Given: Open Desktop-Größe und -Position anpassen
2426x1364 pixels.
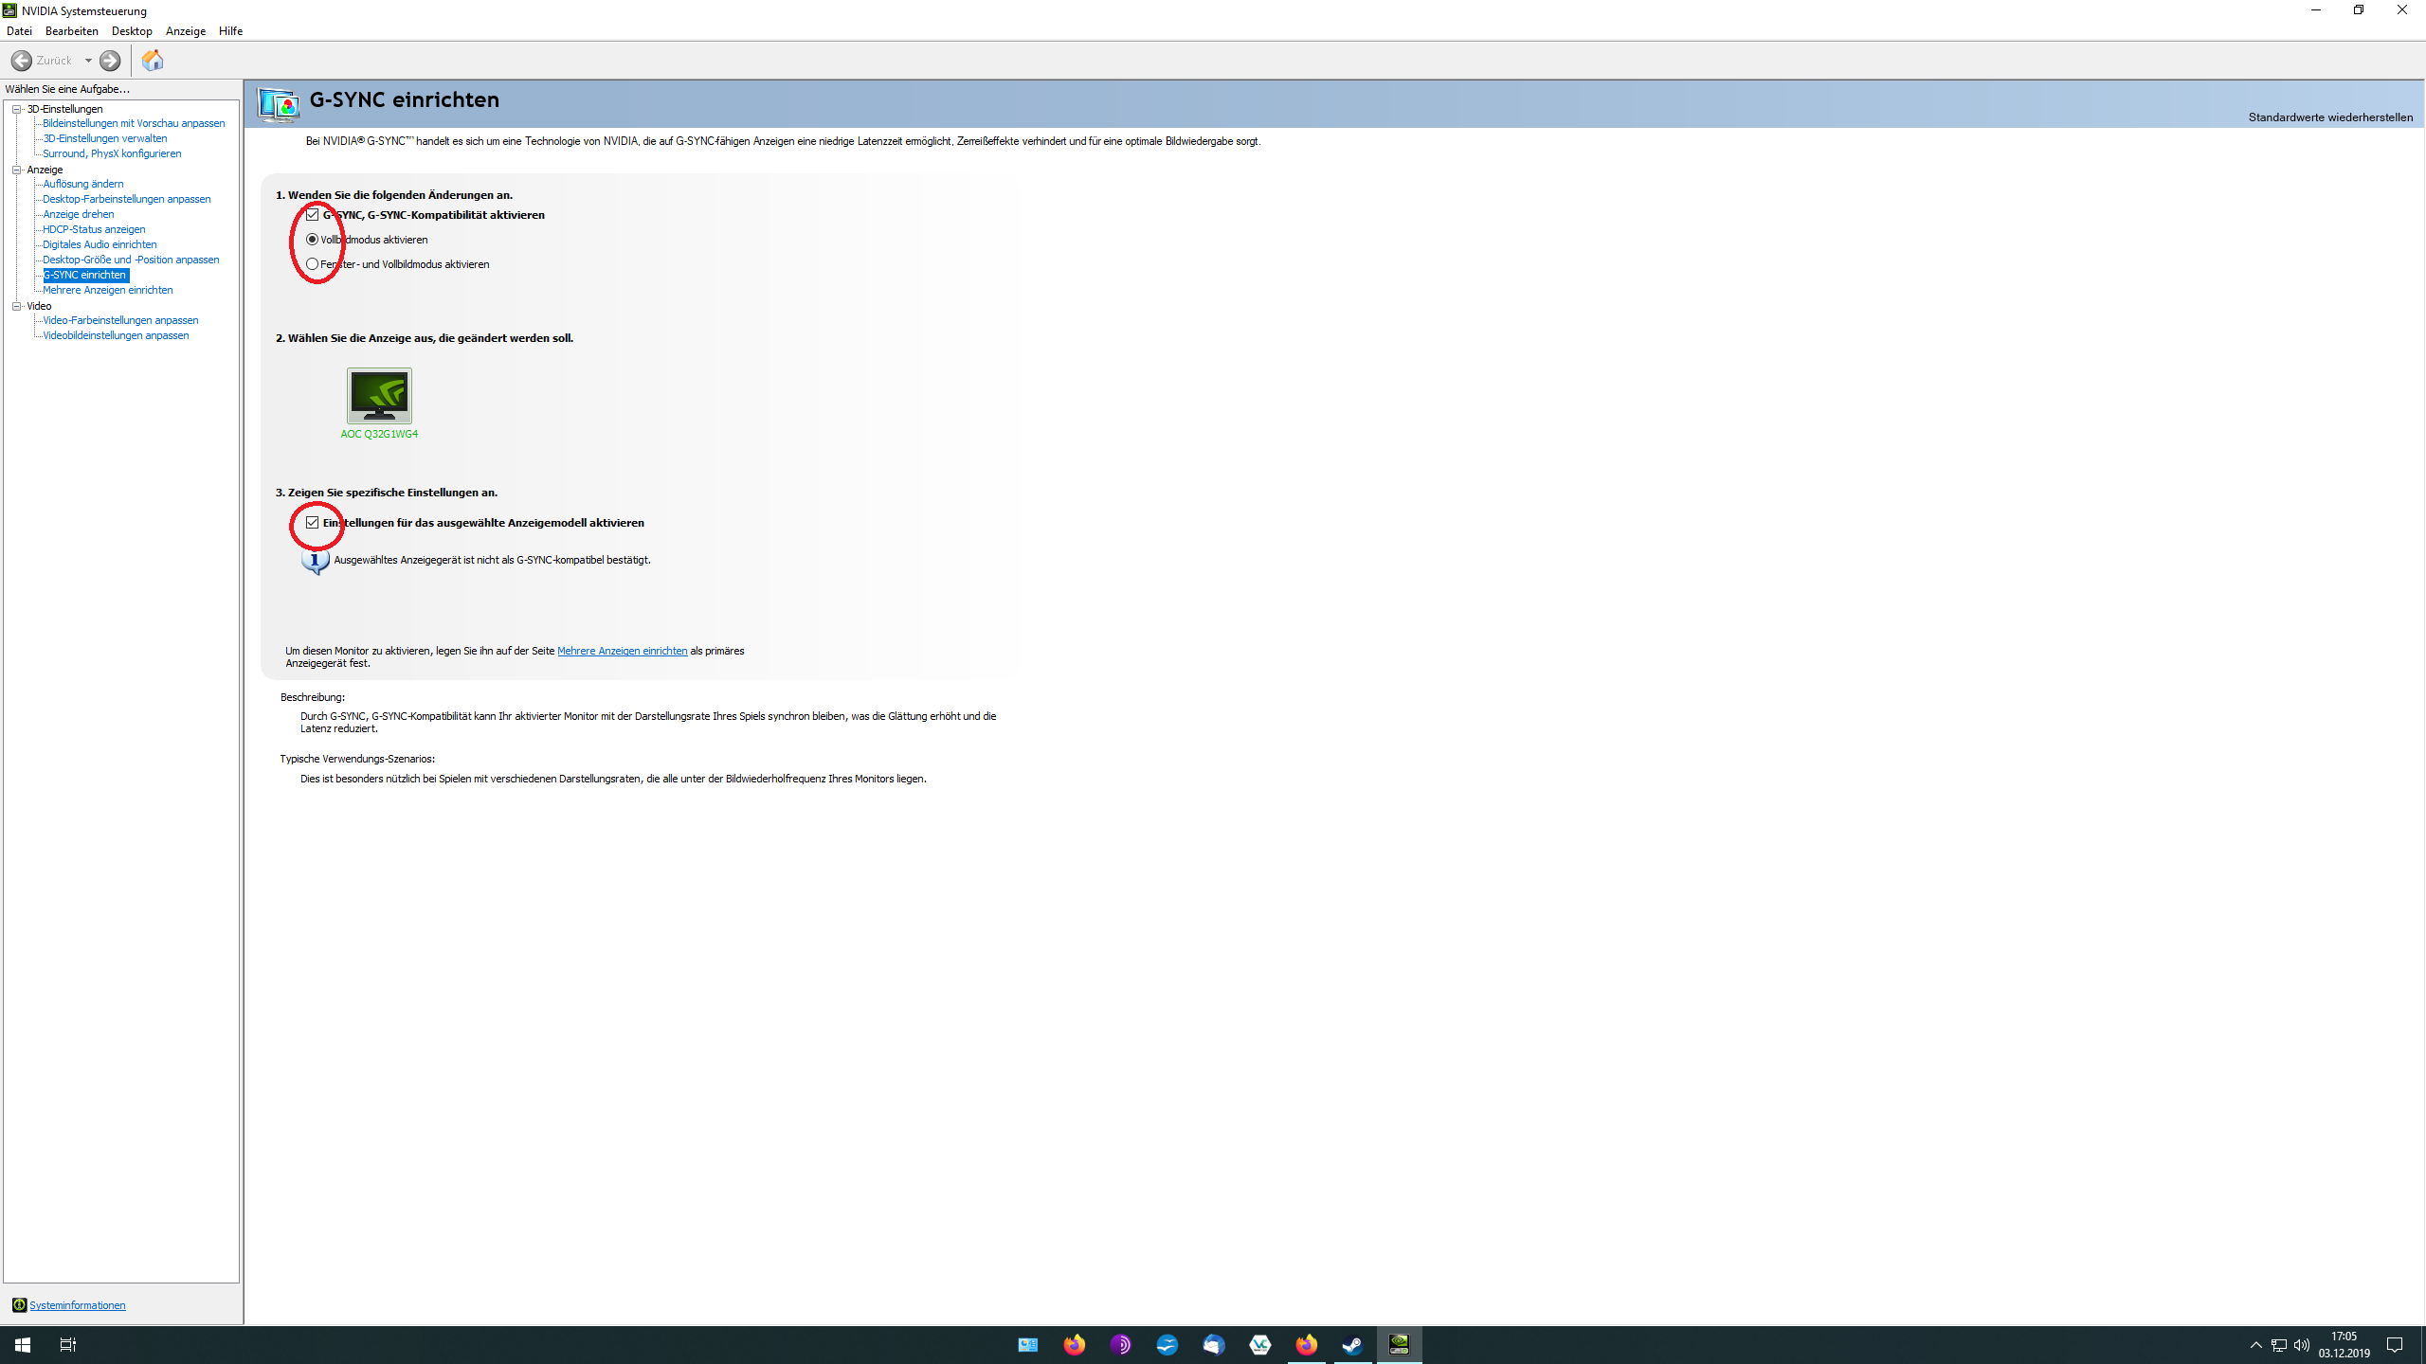Looking at the screenshot, I should click(x=131, y=260).
